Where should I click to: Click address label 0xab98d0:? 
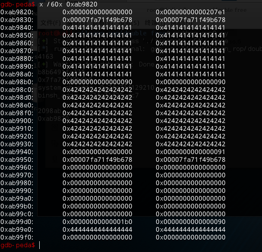(x=17, y=98)
